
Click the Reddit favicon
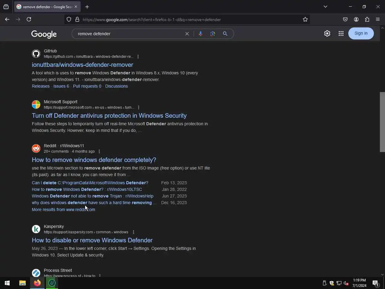click(x=36, y=148)
